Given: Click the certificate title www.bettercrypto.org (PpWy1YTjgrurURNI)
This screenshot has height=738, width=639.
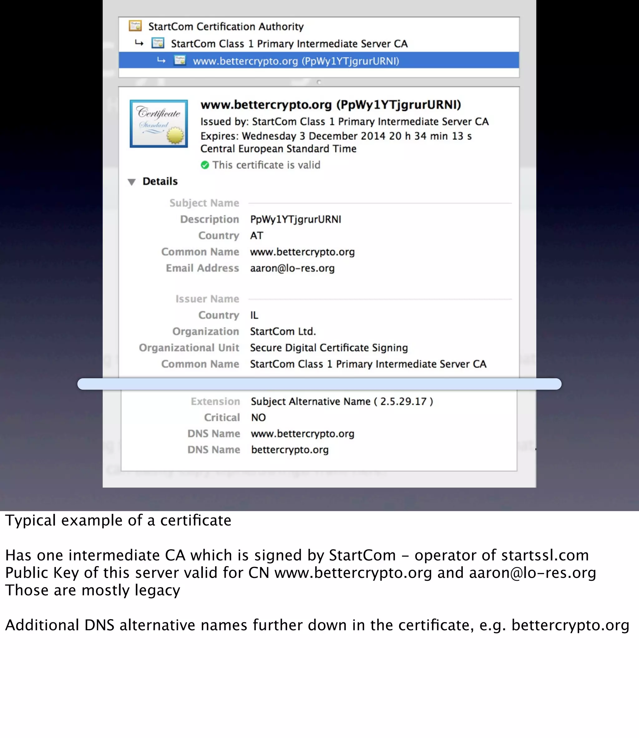Looking at the screenshot, I should pyautogui.click(x=330, y=104).
